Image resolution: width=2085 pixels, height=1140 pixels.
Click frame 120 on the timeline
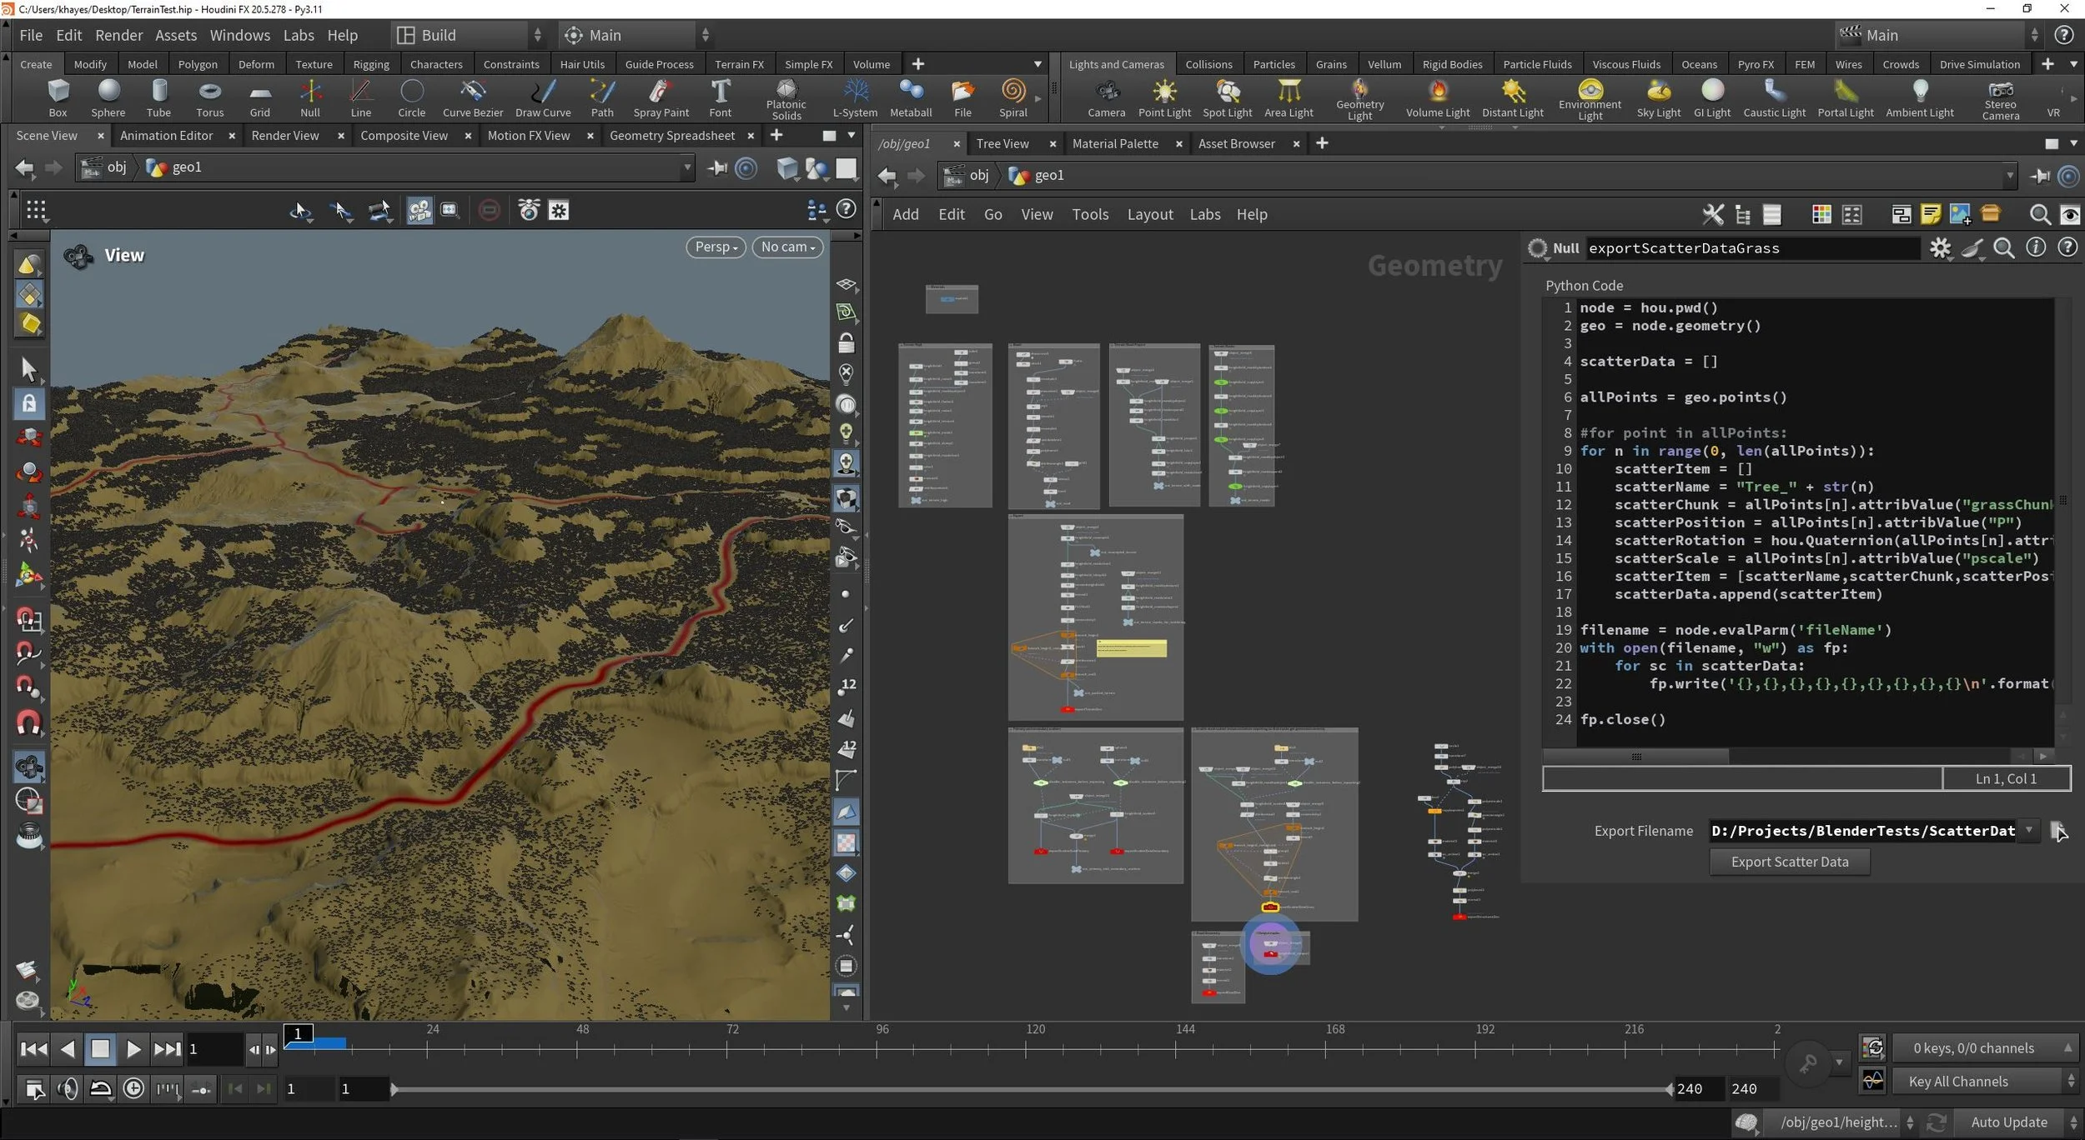click(1027, 1048)
